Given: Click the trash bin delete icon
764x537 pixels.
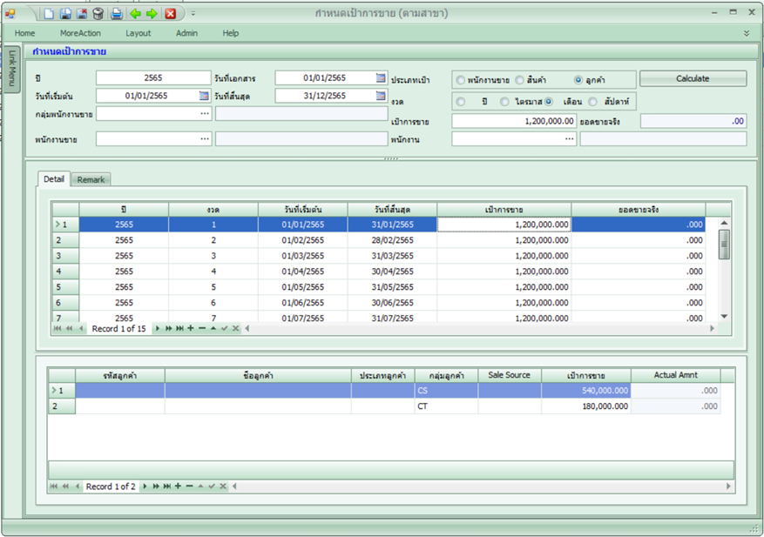Looking at the screenshot, I should 98,14.
